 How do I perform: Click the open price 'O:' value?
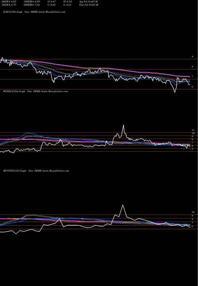(52, 2)
